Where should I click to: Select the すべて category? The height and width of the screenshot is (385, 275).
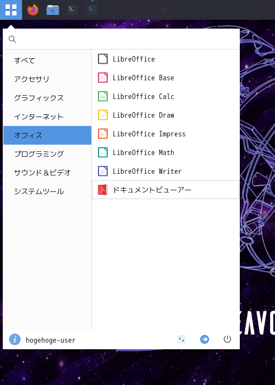pos(47,61)
